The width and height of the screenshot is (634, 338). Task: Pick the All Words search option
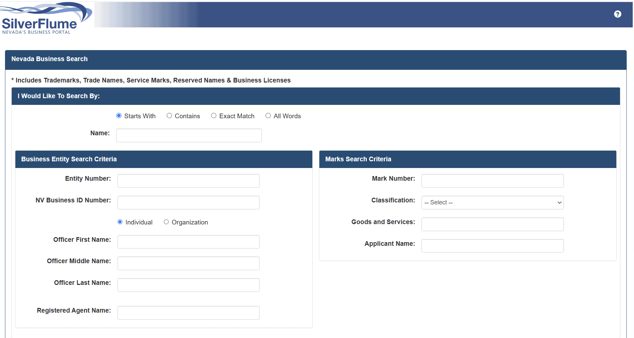pyautogui.click(x=268, y=116)
